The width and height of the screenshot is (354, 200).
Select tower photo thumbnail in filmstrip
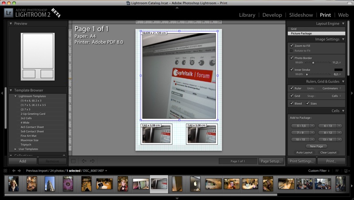50,184
